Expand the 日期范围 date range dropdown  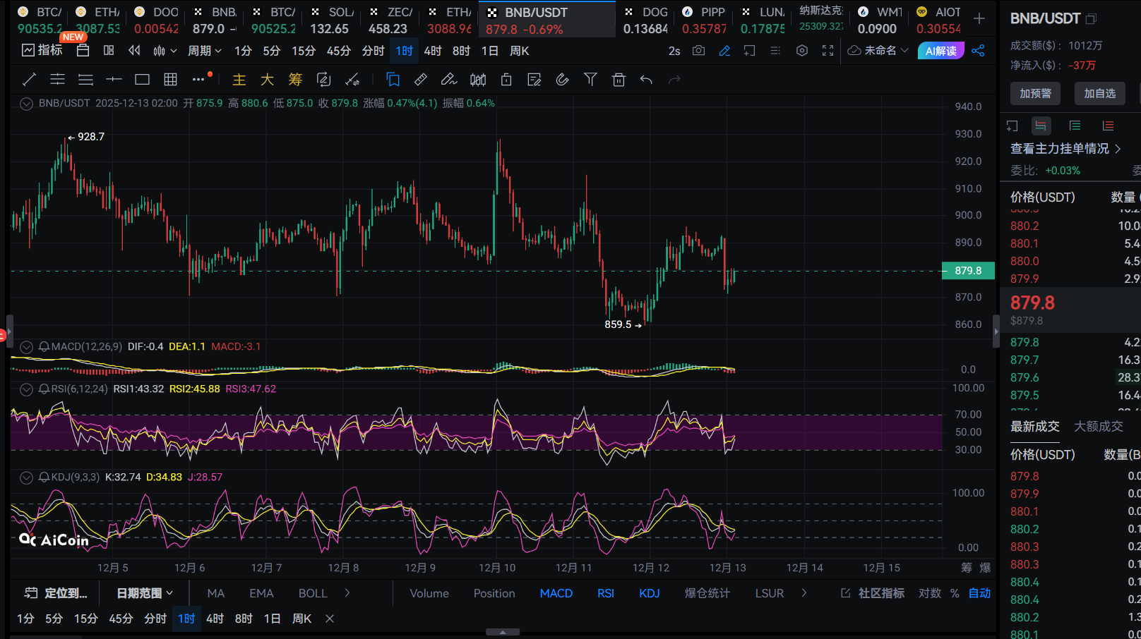pyautogui.click(x=144, y=593)
